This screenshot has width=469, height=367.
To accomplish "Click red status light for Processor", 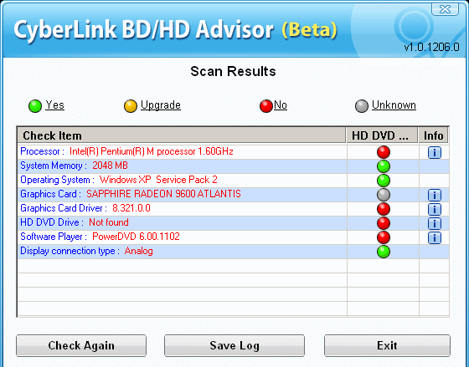I will coord(384,152).
